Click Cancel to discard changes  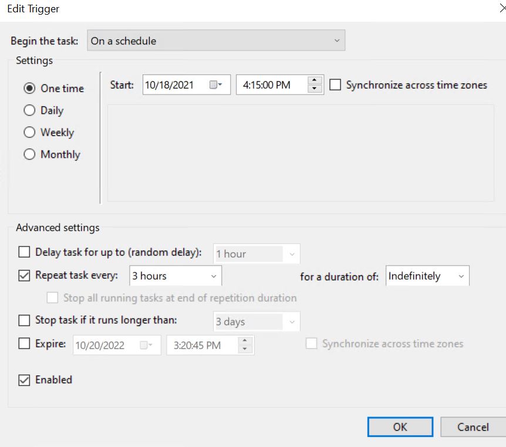click(x=473, y=427)
